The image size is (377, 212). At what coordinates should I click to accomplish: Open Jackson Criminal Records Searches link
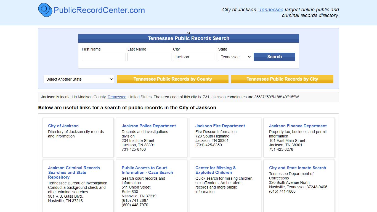click(74, 173)
